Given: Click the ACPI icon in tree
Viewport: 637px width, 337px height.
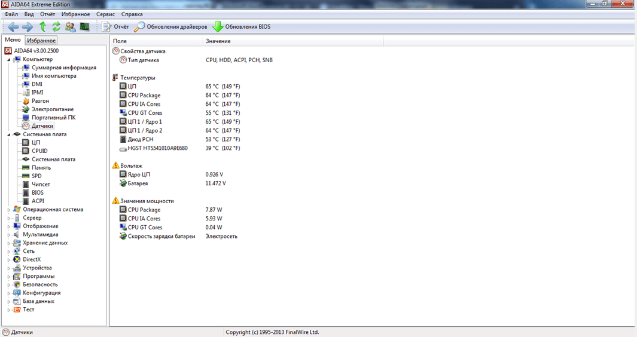Looking at the screenshot, I should point(26,201).
